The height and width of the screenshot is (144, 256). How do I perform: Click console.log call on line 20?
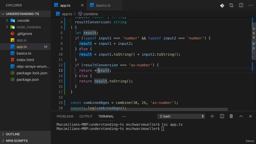(x=98, y=108)
